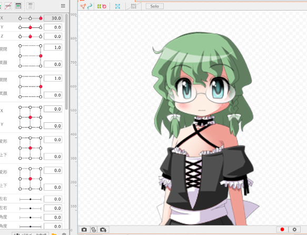The width and height of the screenshot is (307, 235).
Task: Click the red record button below canvas
Action: click(x=282, y=229)
